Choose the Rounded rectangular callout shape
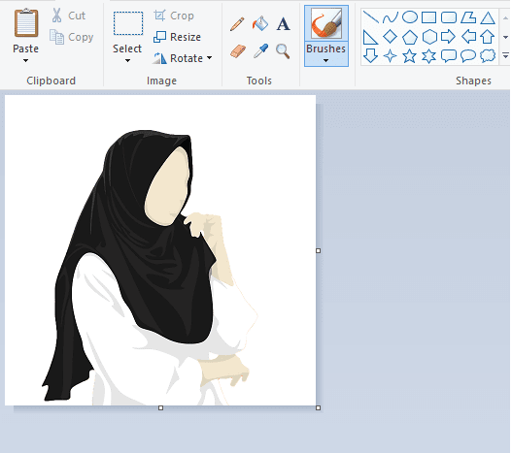This screenshot has width=512, height=453. (x=448, y=55)
